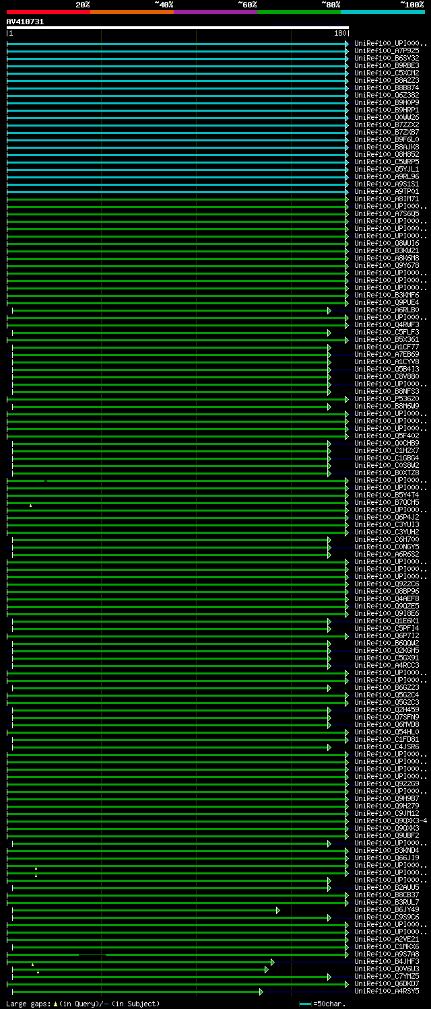The image size is (431, 1009).
Task: Open hit UniRef100_B9RBE3
Action: [x=387, y=65]
